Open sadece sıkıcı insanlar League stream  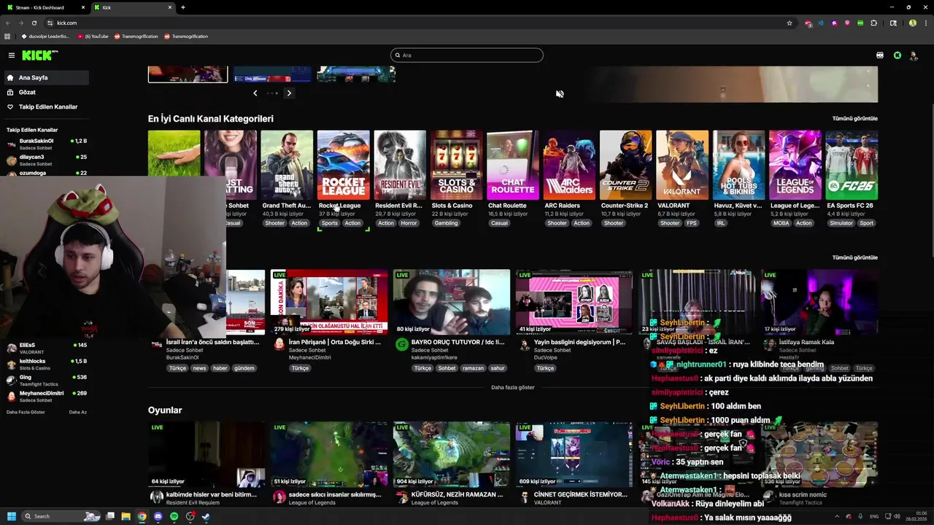[x=329, y=454]
